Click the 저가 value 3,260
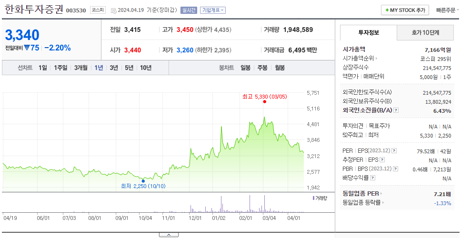461x238 pixels. pyautogui.click(x=185, y=50)
